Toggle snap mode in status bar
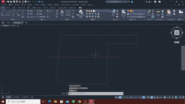The height and width of the screenshot is (104, 185). coord(123,97)
